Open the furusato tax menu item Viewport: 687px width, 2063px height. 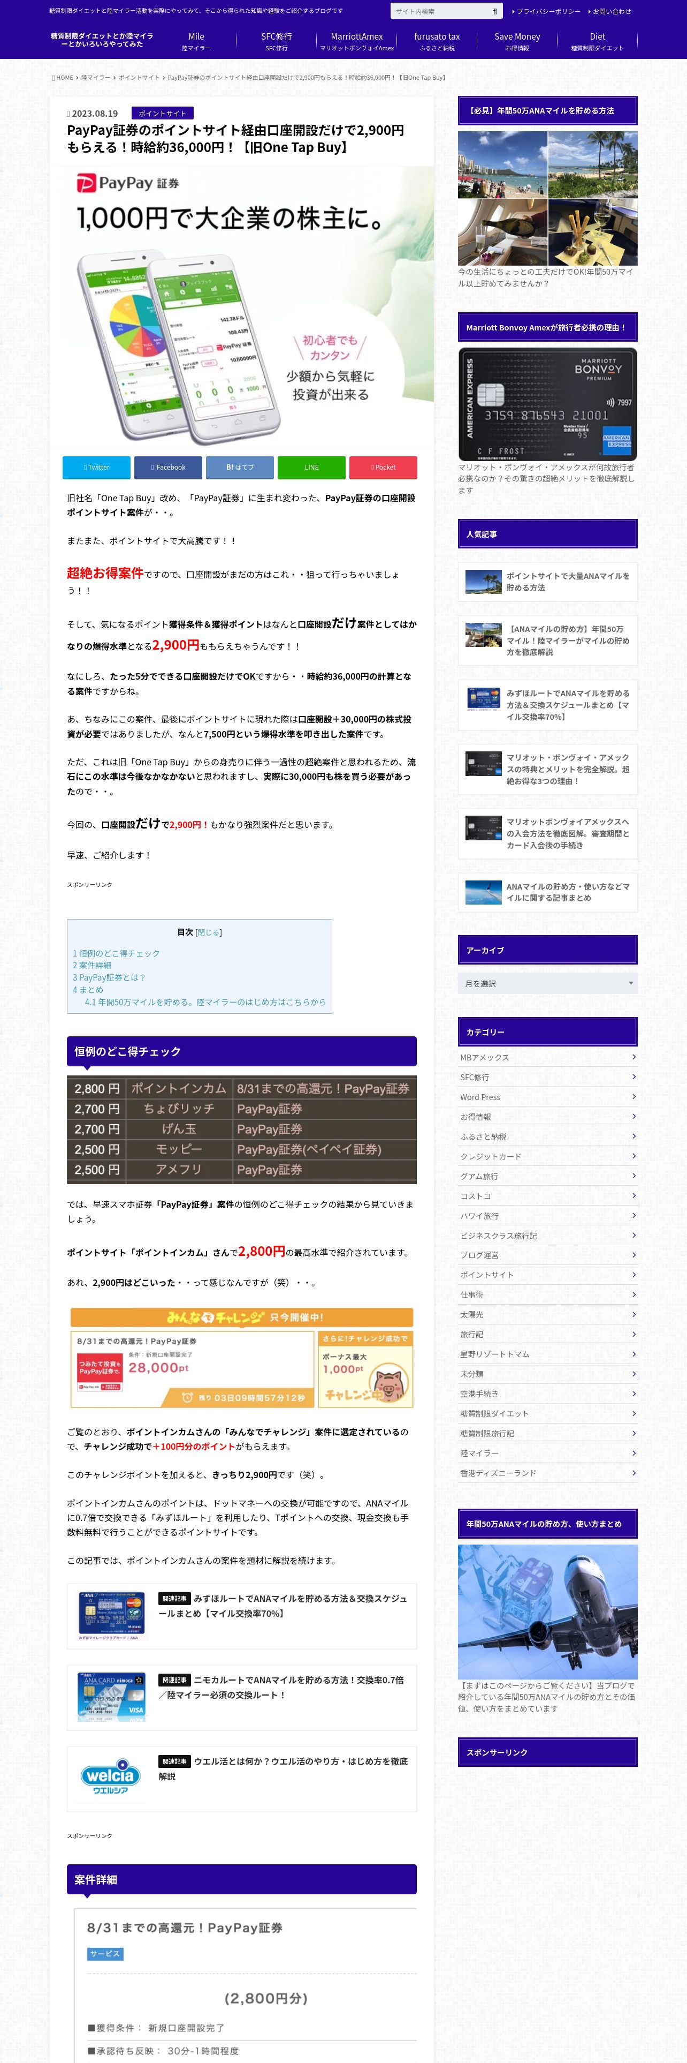[x=437, y=42]
